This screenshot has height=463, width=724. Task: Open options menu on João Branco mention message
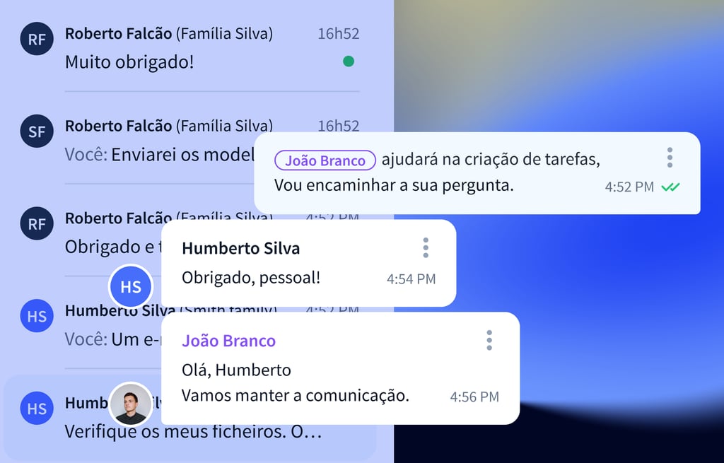pos(670,158)
